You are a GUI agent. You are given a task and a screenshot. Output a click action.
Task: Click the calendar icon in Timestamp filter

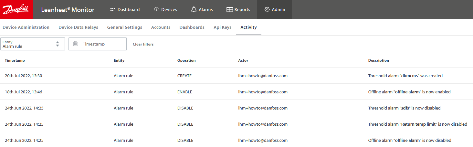click(76, 44)
